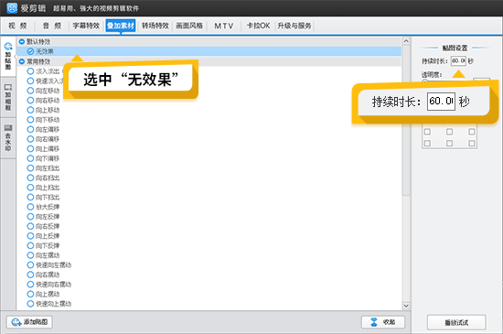This screenshot has width=503, height=334.
Task: Open the 加贴图 sidebar panel
Action: (8, 57)
